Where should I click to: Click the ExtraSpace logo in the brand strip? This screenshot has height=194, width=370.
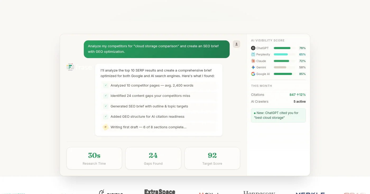160,192
